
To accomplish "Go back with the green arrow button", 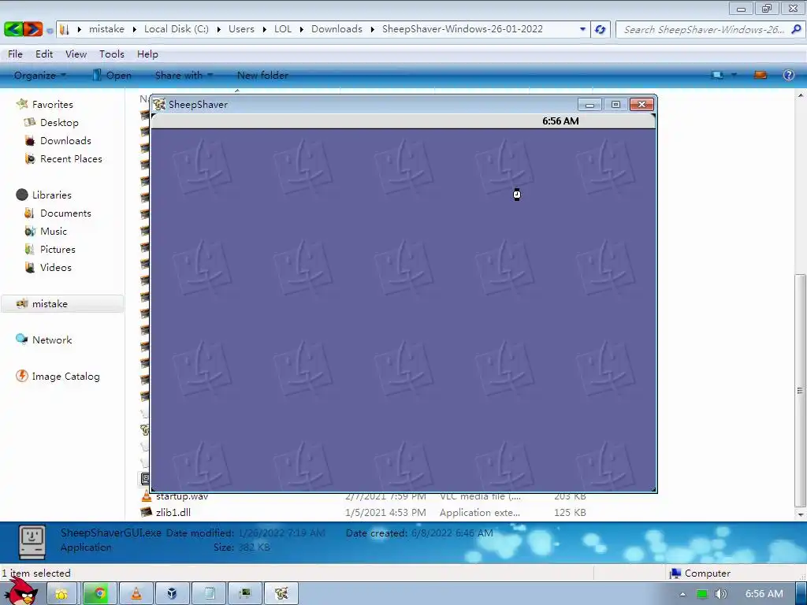I will tap(13, 29).
